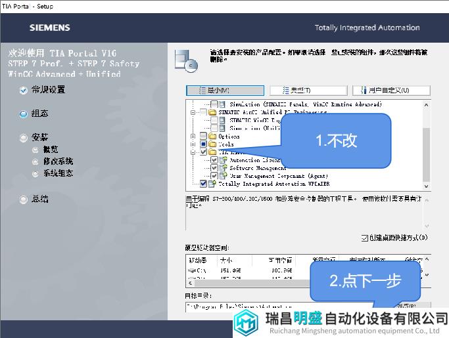Click the Simulation (SIMATIC Panels) component icon
The height and width of the screenshot is (338, 449).
[x=222, y=104]
